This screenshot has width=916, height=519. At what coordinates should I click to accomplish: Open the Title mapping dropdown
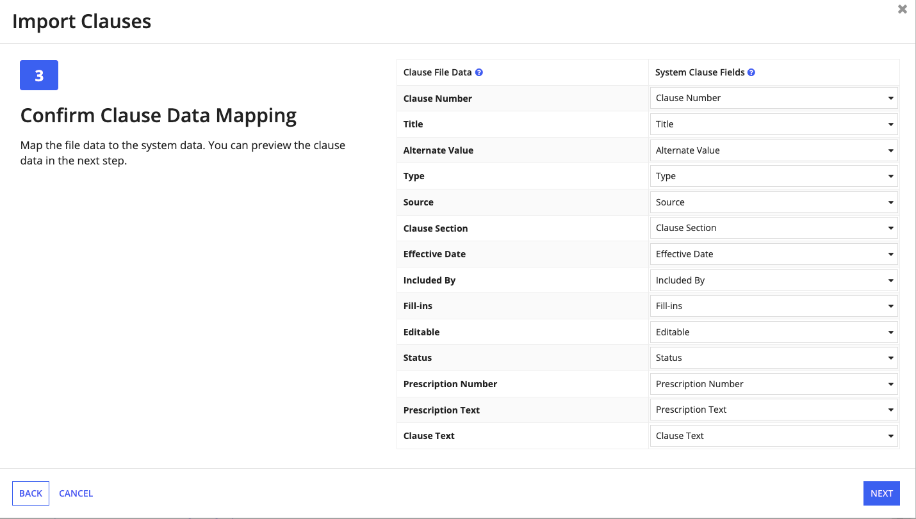774,124
